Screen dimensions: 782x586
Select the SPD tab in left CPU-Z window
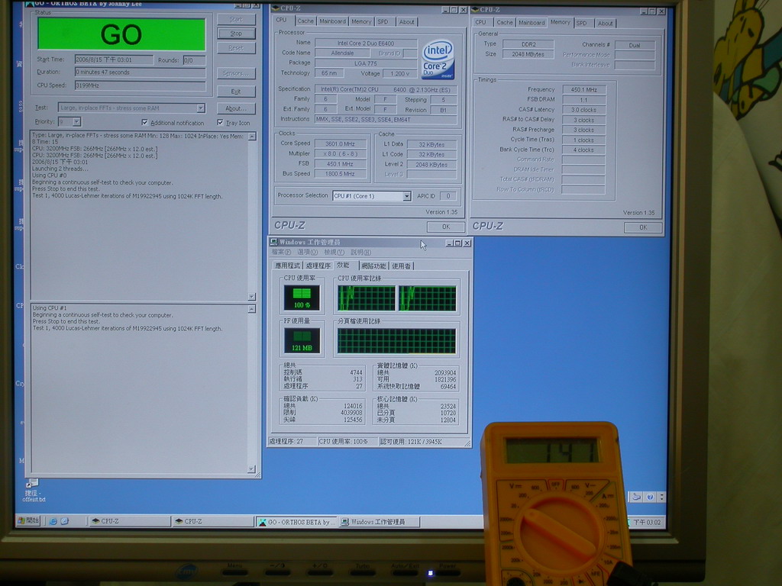click(383, 21)
